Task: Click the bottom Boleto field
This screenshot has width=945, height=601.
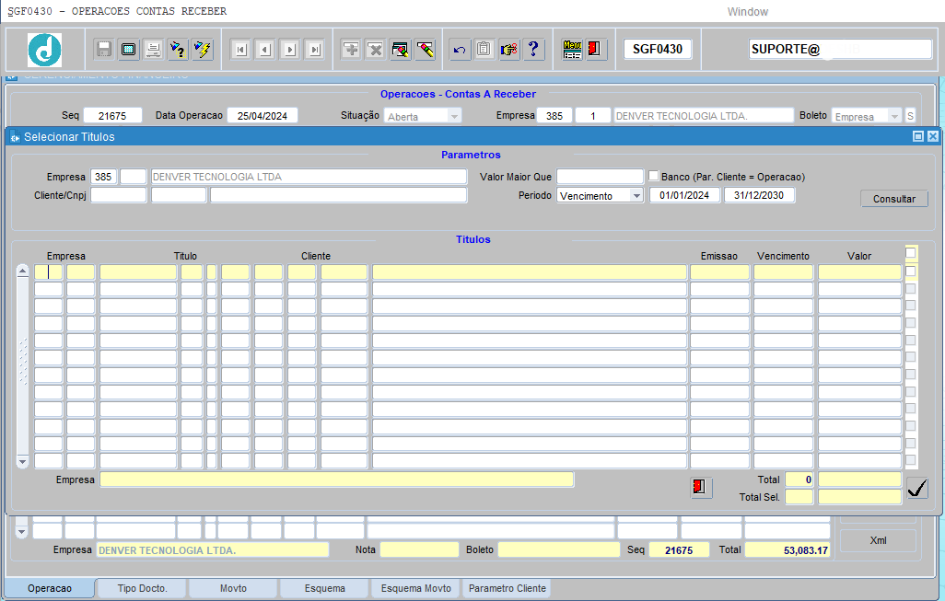Action: [559, 549]
